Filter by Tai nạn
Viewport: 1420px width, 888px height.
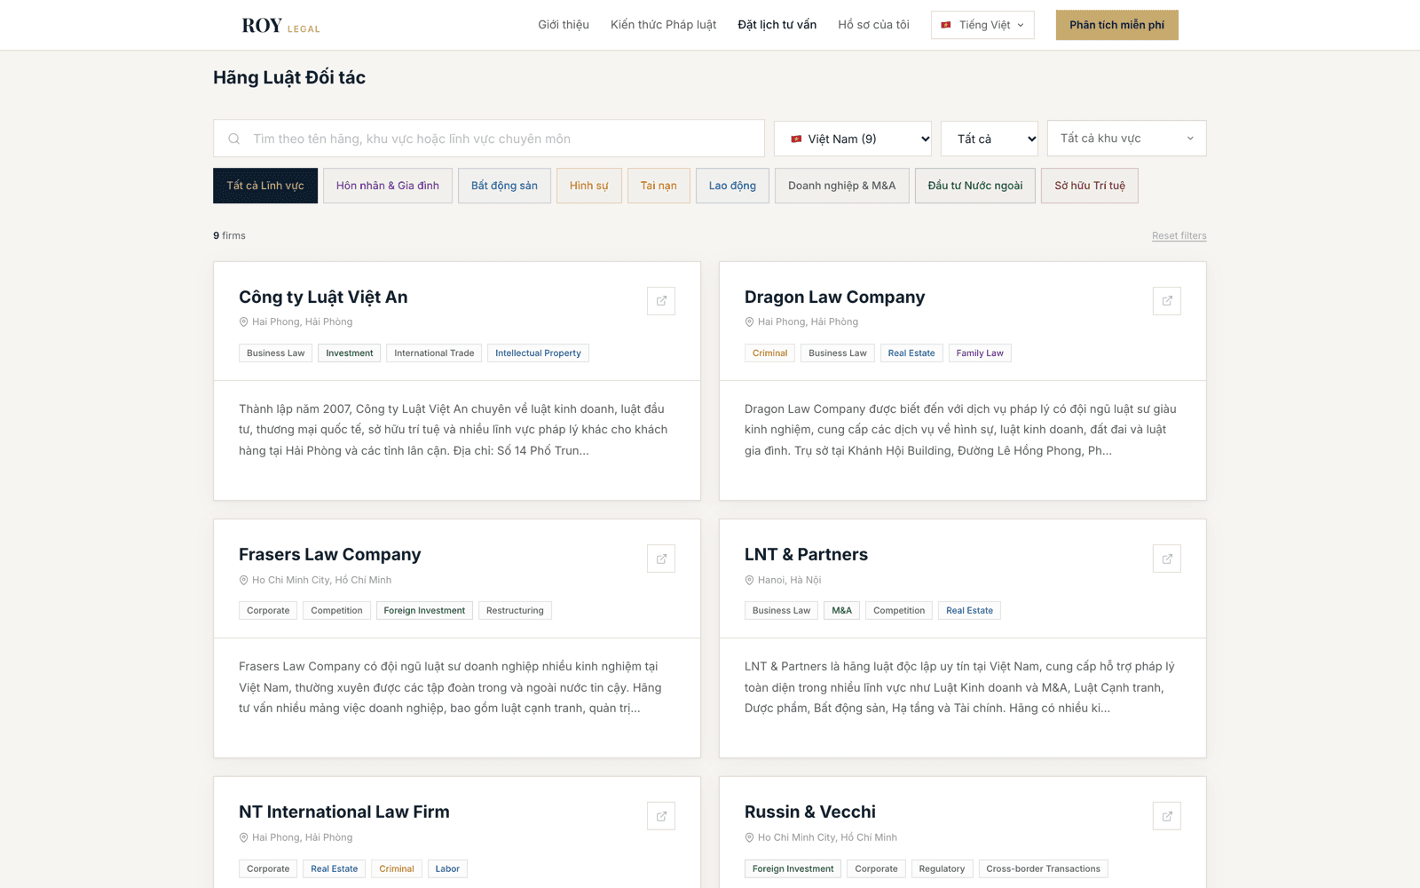pyautogui.click(x=659, y=186)
